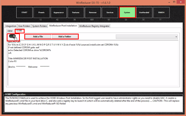Go to the FINISH step

tap(161, 13)
